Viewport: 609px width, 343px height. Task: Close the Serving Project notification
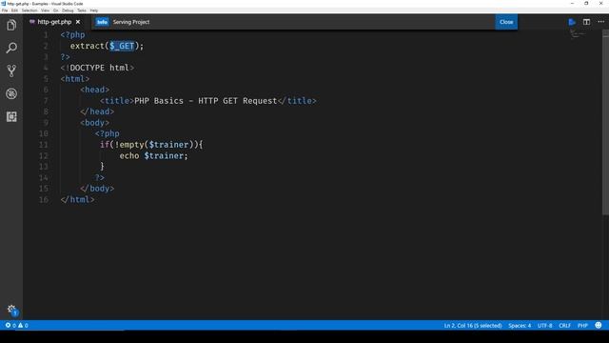click(x=506, y=22)
